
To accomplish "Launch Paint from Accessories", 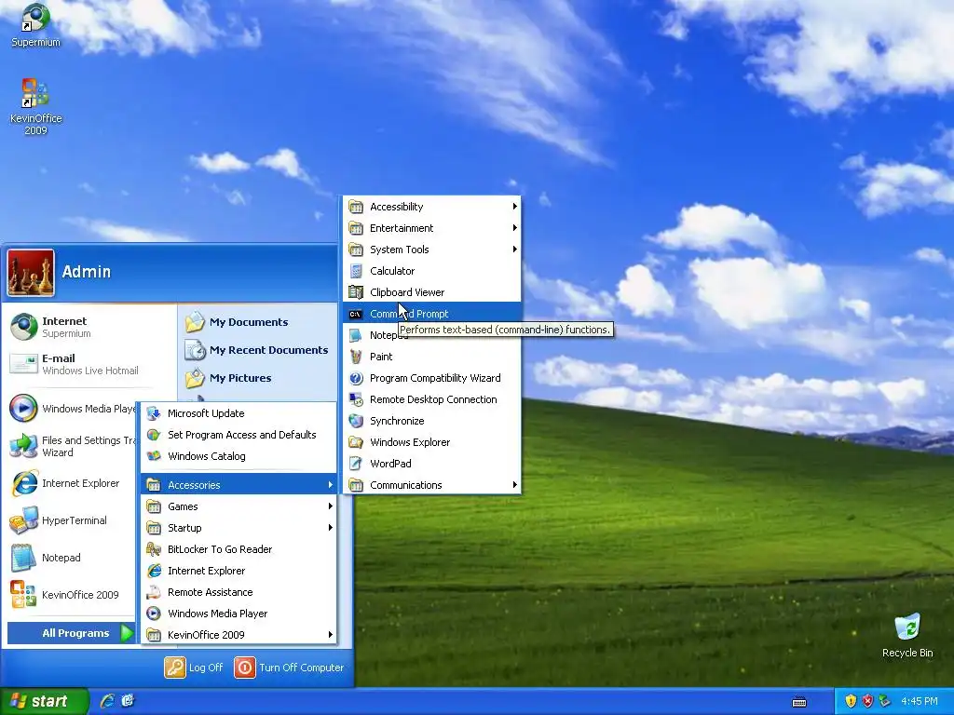I will click(x=432, y=357).
